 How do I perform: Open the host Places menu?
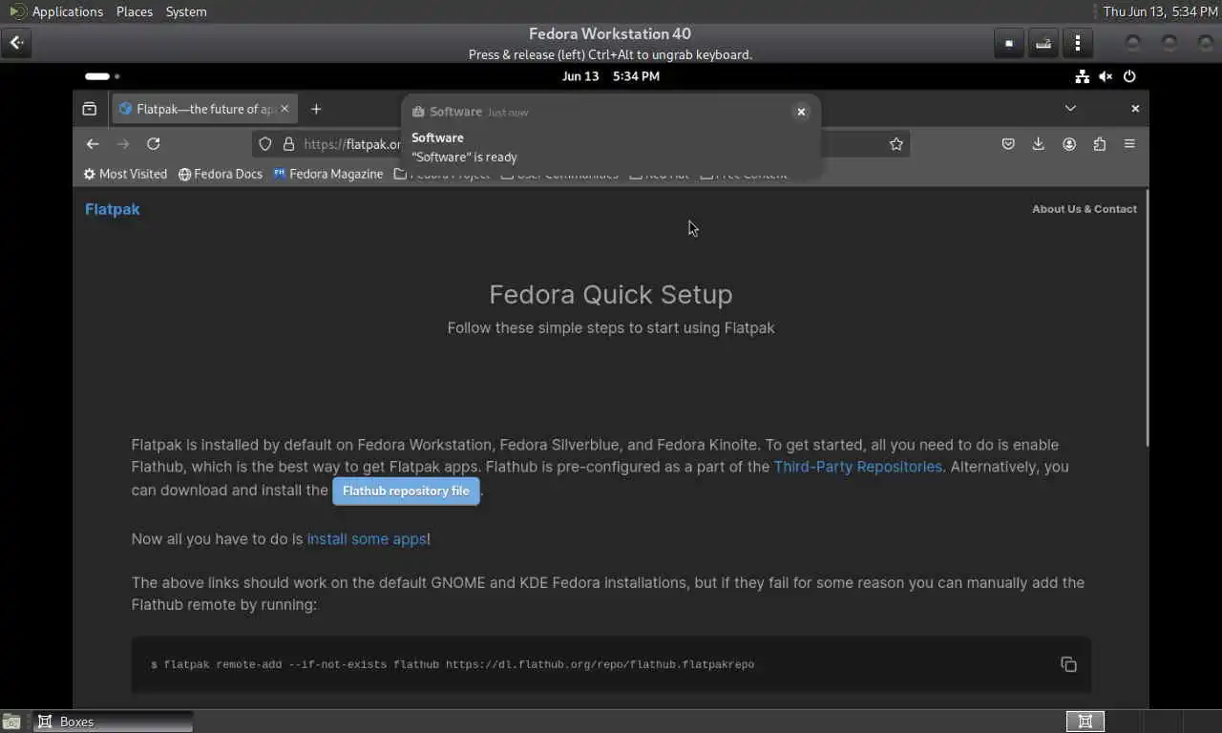coord(134,11)
